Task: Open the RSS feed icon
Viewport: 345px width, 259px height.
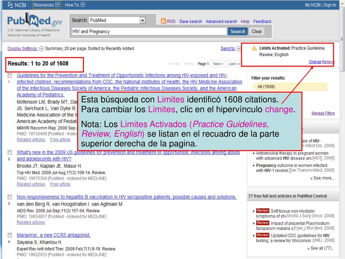Action: pos(163,21)
